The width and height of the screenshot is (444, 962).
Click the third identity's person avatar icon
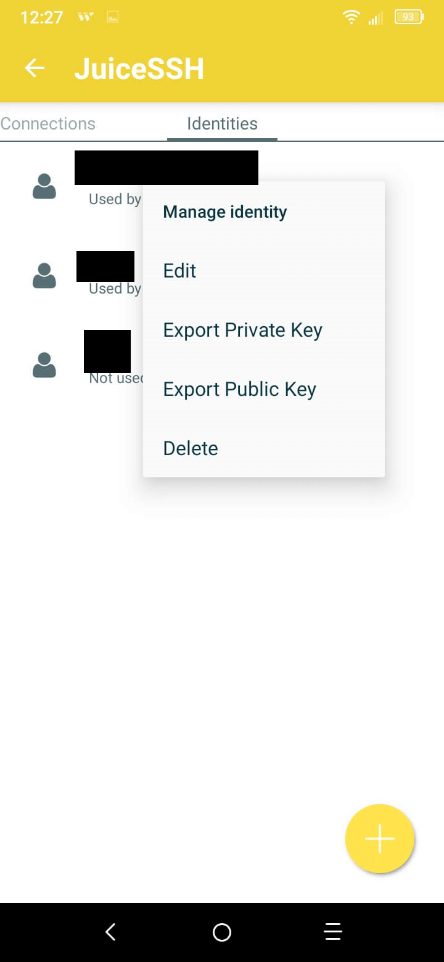(44, 364)
